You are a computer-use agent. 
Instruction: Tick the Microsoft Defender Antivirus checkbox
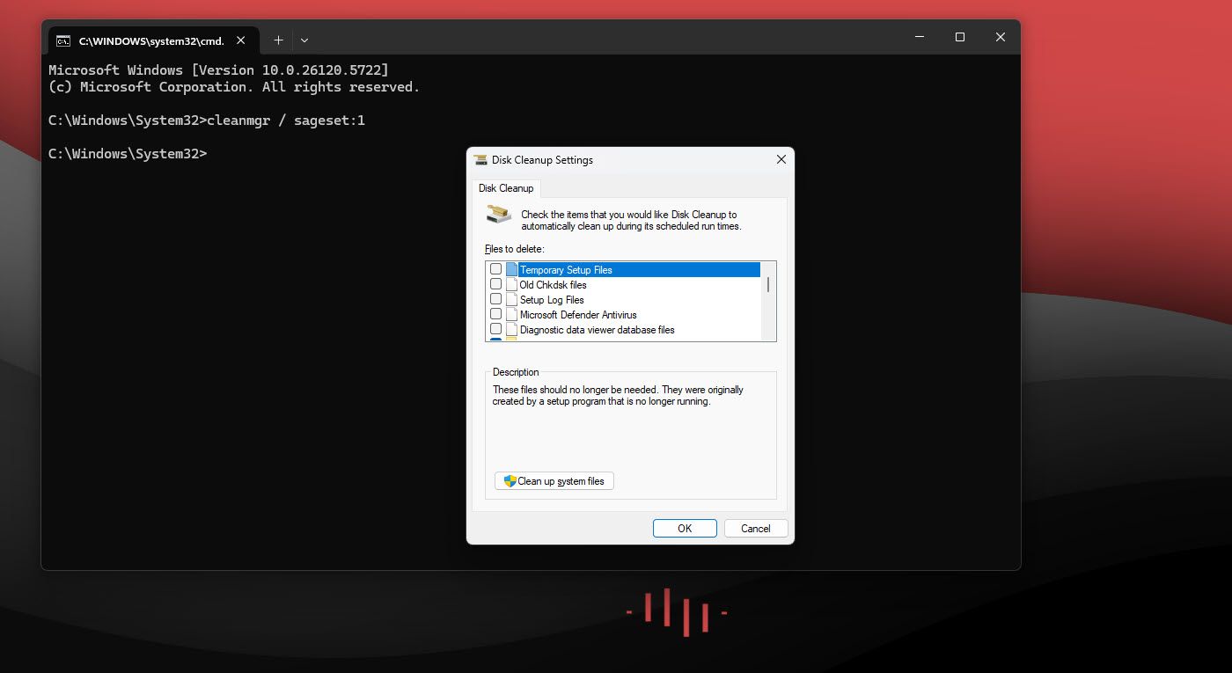pyautogui.click(x=495, y=314)
